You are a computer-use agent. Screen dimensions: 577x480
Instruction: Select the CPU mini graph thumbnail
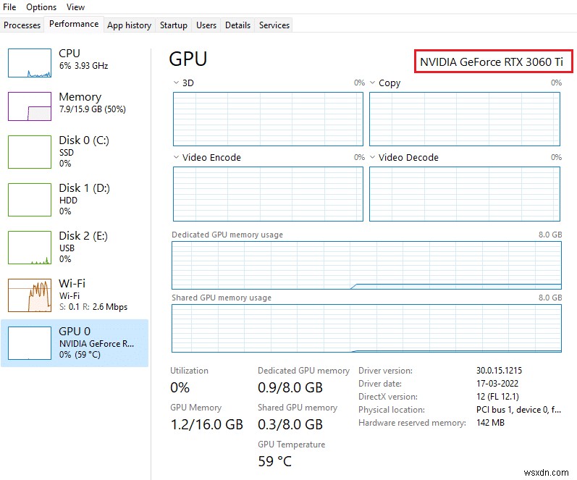click(x=30, y=63)
